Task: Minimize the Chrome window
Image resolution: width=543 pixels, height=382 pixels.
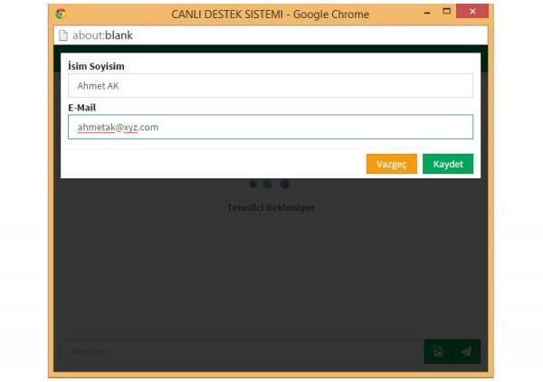Action: pyautogui.click(x=427, y=12)
